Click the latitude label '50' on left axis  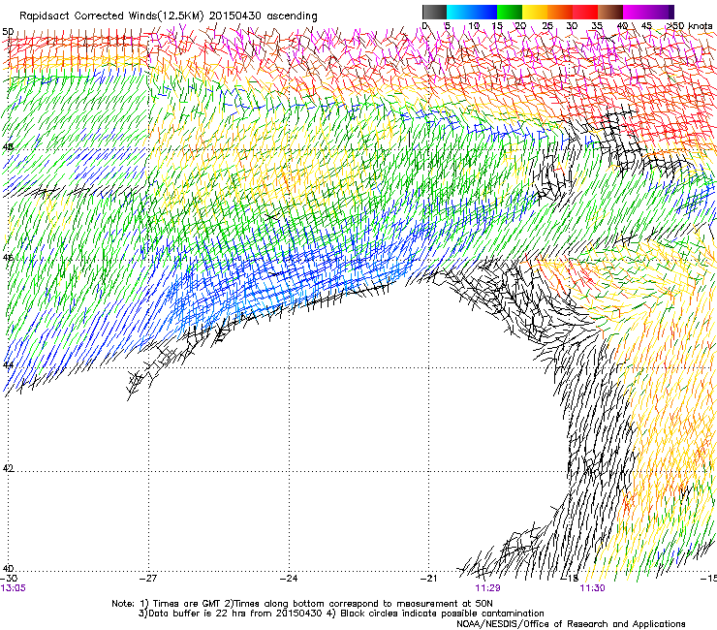8,32
